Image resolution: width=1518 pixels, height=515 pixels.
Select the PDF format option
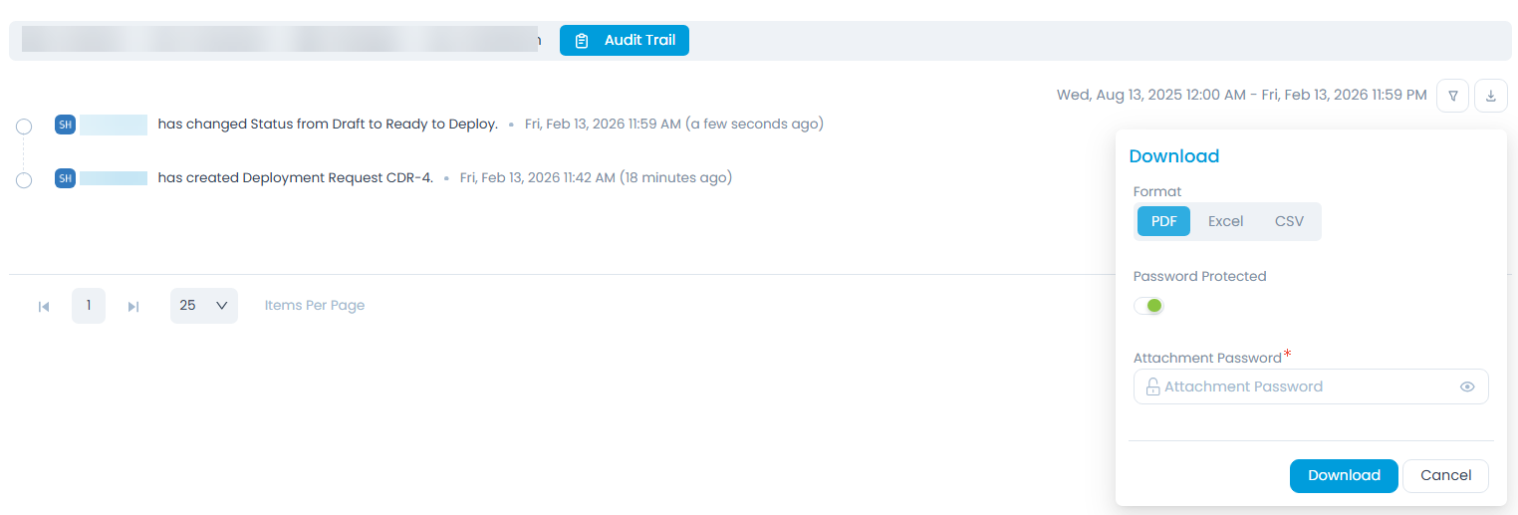coord(1163,221)
